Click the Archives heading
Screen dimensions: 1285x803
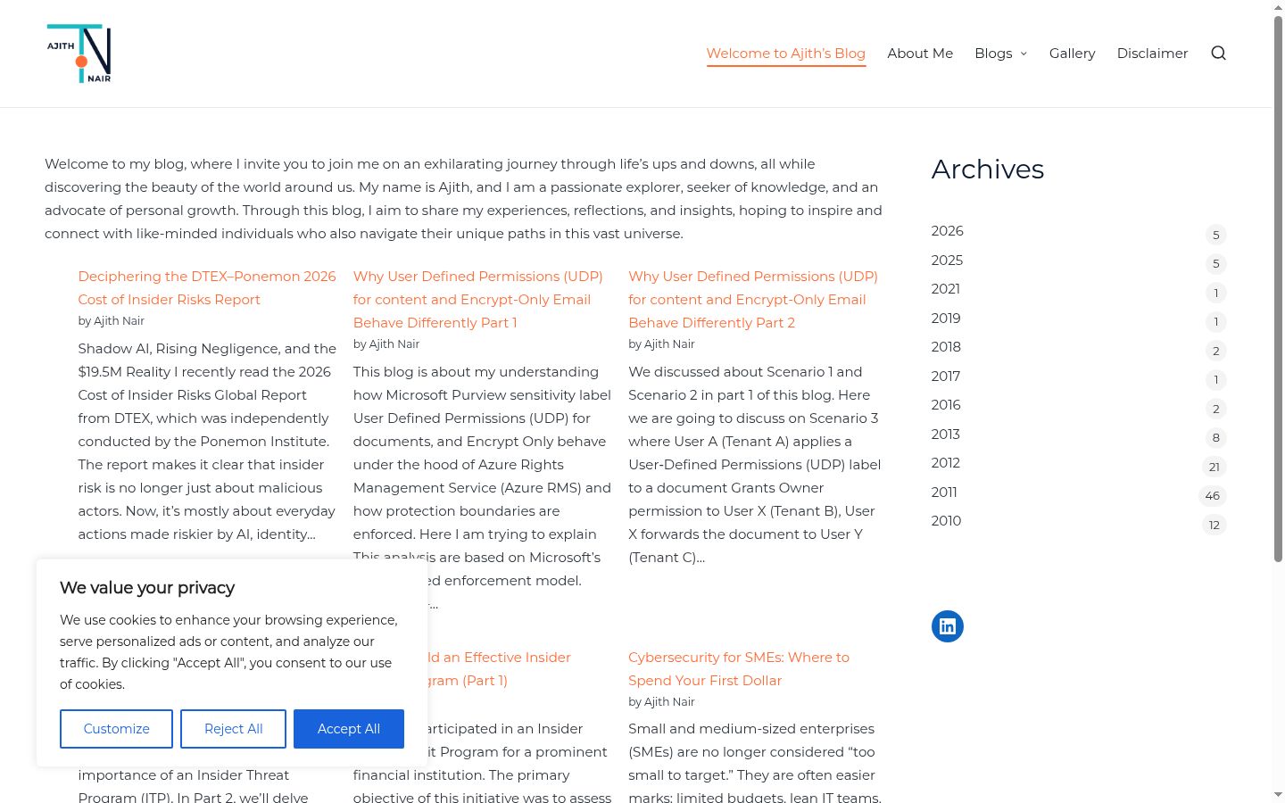point(988,170)
